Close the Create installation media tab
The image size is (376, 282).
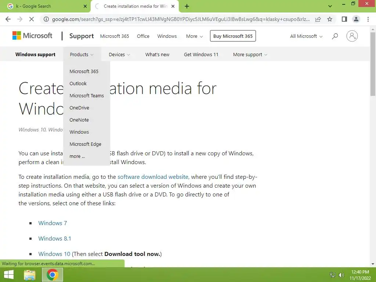(173, 6)
